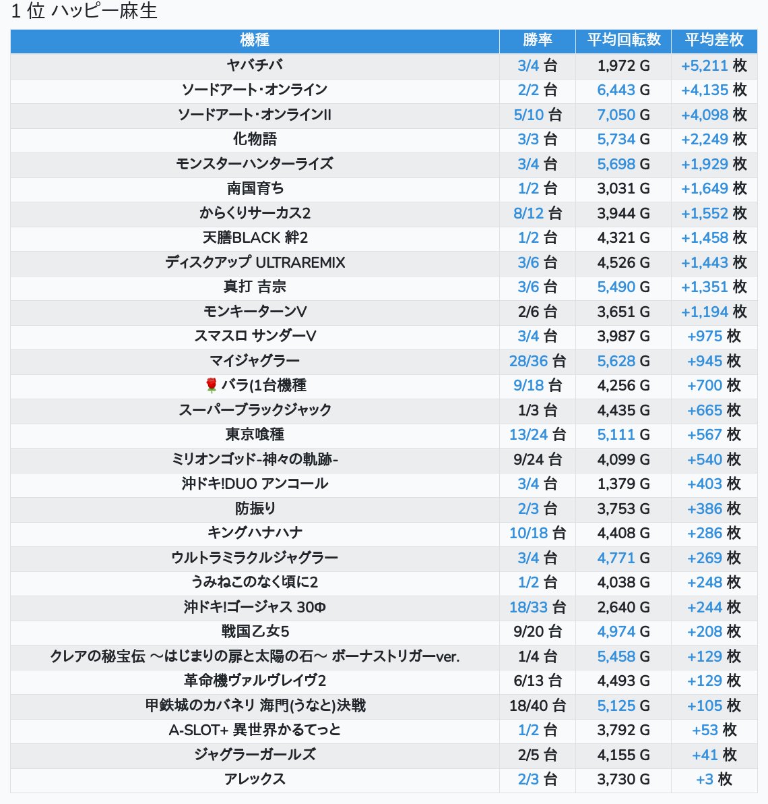Click the 1,379 G cell
Screen dimensions: 768x804
[623, 484]
